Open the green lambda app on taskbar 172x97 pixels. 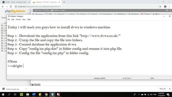[x=21, y=95]
